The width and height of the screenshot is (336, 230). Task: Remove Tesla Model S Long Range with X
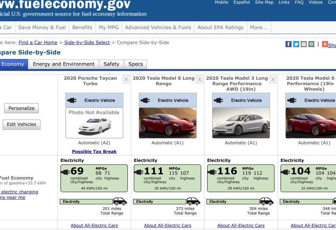(x=200, y=79)
